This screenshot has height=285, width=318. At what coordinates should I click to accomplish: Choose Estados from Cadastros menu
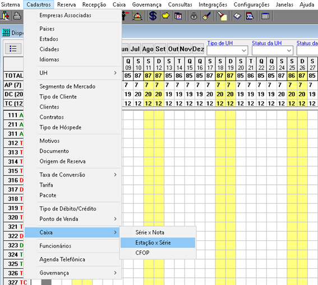point(72,39)
